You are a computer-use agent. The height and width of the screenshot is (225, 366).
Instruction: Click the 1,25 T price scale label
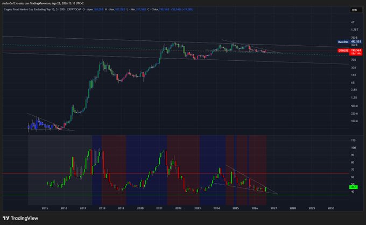(x=355, y=30)
